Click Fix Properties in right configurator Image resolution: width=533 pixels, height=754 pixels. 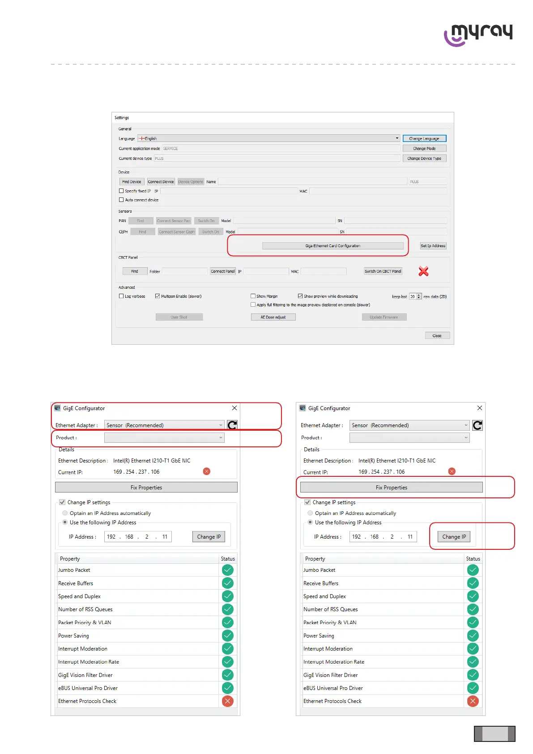[392, 487]
